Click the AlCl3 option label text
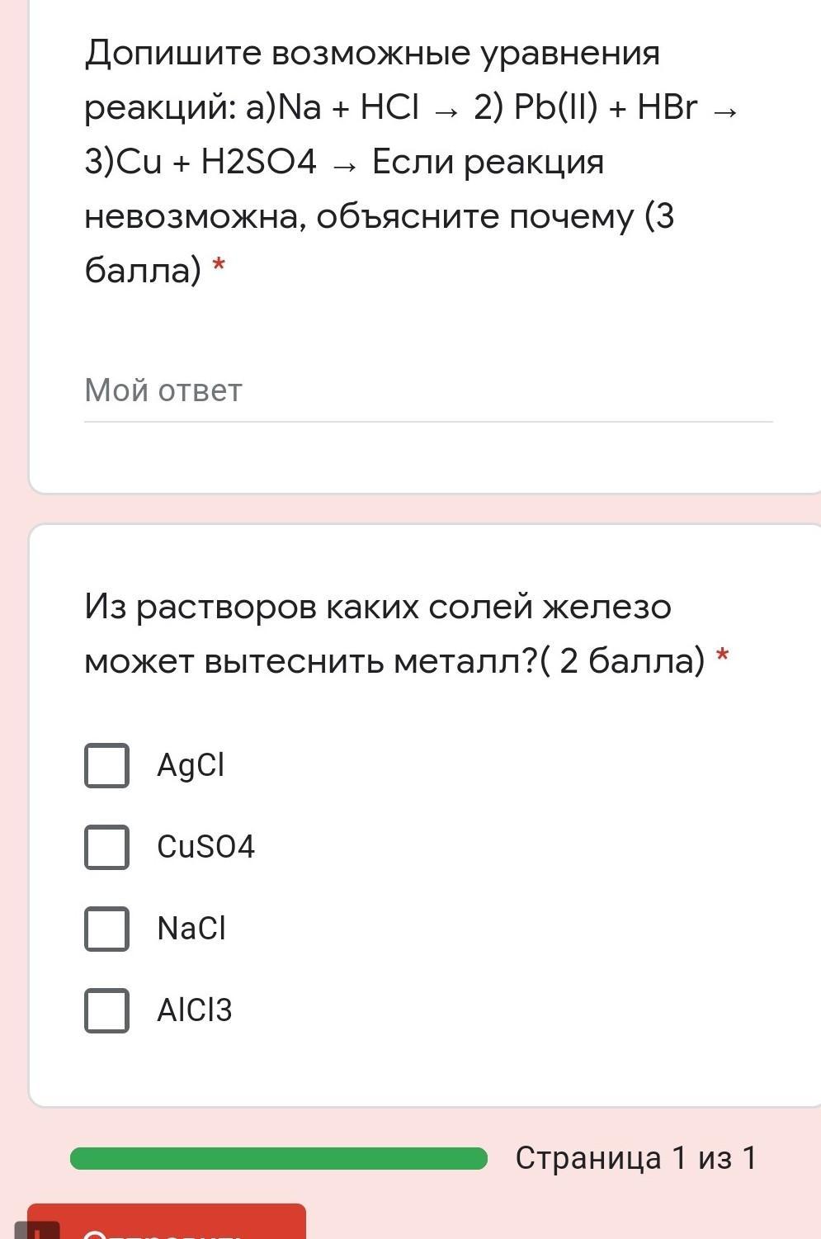This screenshot has width=821, height=1239. 195,1010
